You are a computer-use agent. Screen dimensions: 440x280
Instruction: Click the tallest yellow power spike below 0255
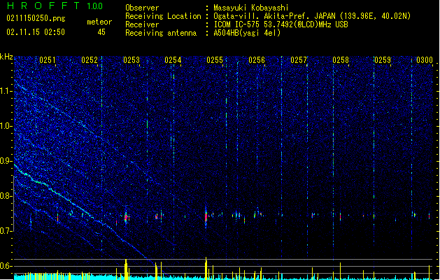206,268
